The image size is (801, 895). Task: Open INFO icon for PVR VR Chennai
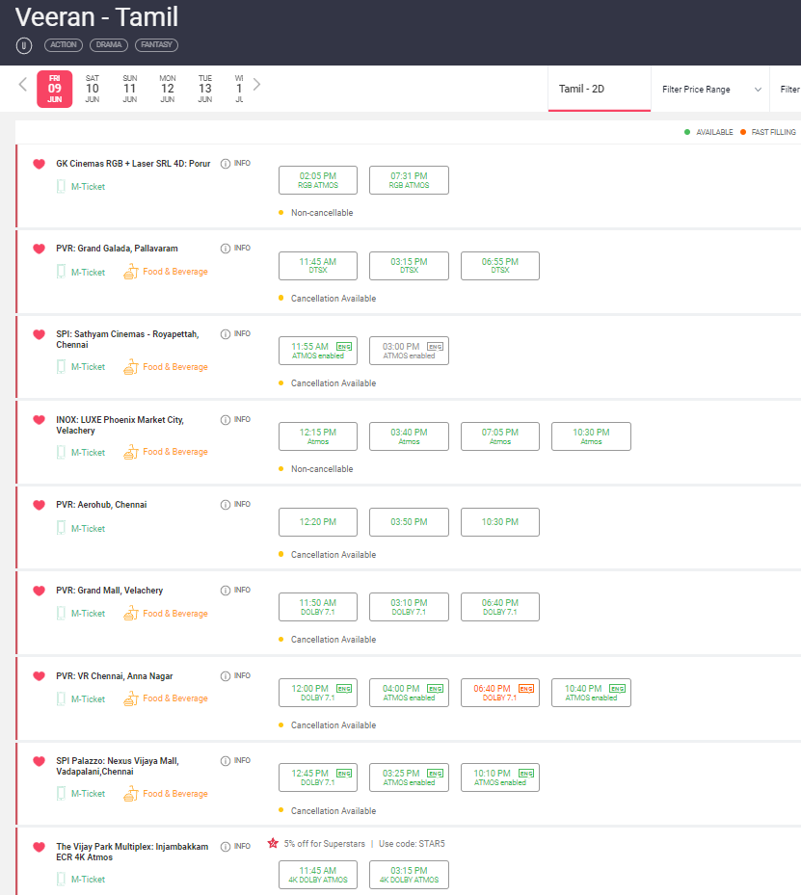(x=226, y=675)
